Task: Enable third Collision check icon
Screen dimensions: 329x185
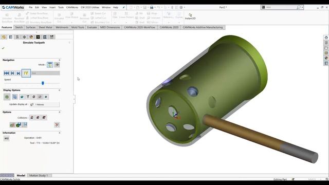Action: 44,118
